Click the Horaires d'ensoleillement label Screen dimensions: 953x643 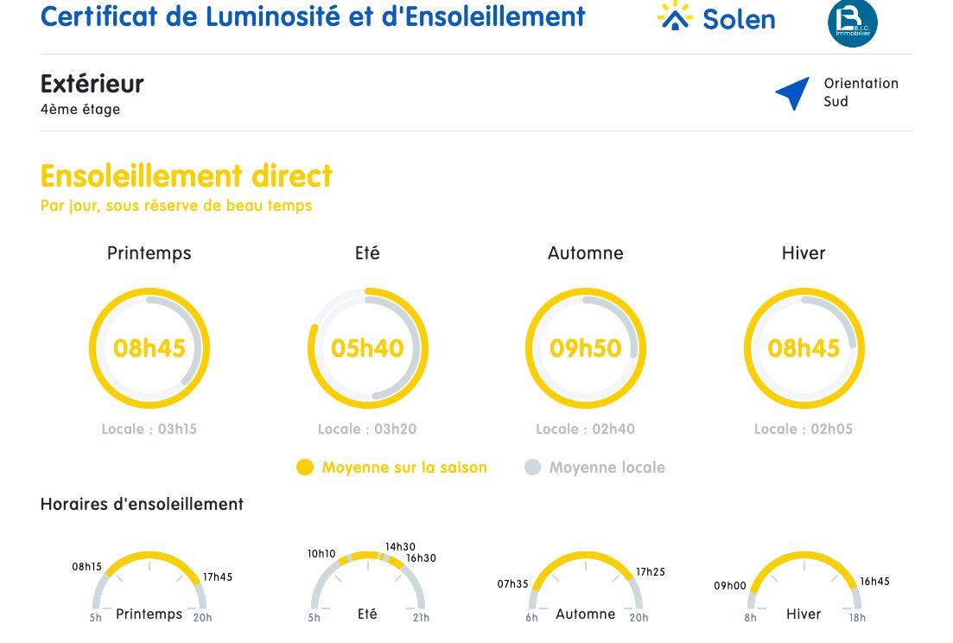tap(142, 504)
